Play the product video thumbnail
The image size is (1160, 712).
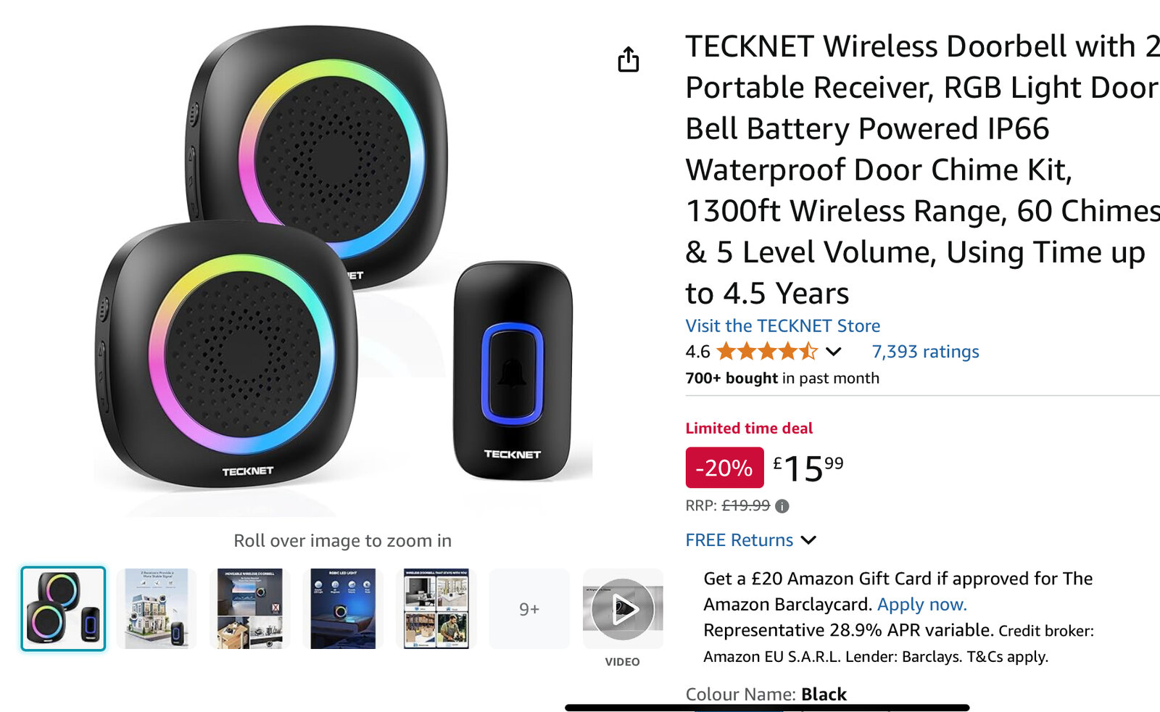click(623, 609)
